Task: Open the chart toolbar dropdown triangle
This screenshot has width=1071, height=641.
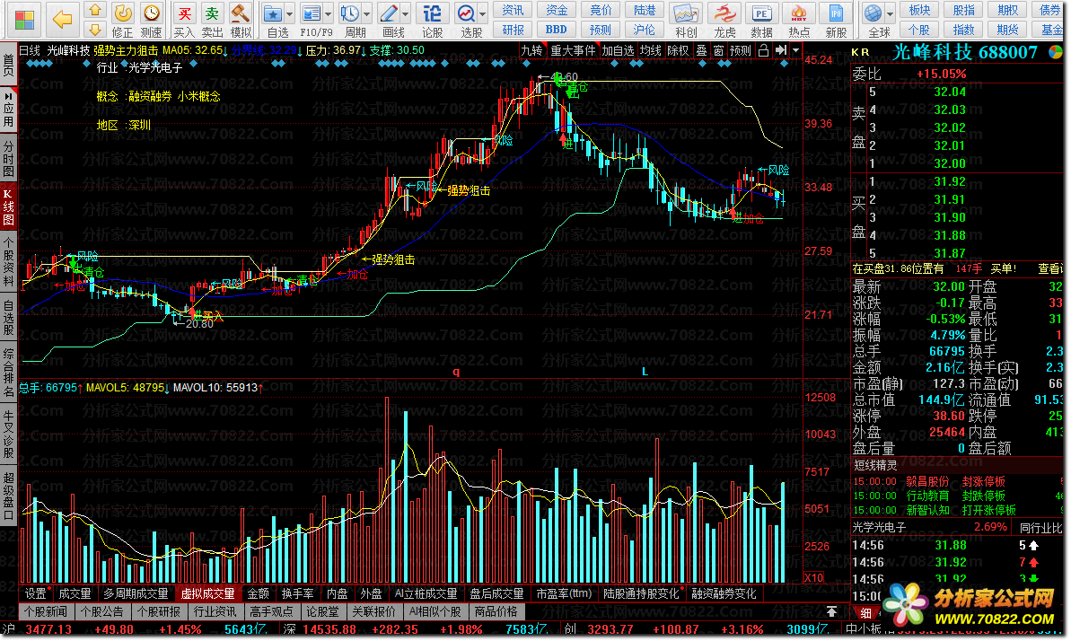Action: click(795, 50)
